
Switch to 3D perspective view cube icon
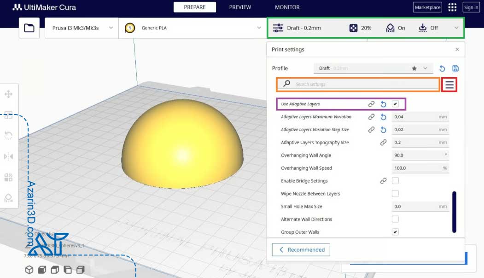point(29,270)
